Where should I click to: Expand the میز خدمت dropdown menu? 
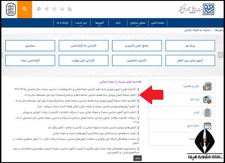click(x=81, y=23)
